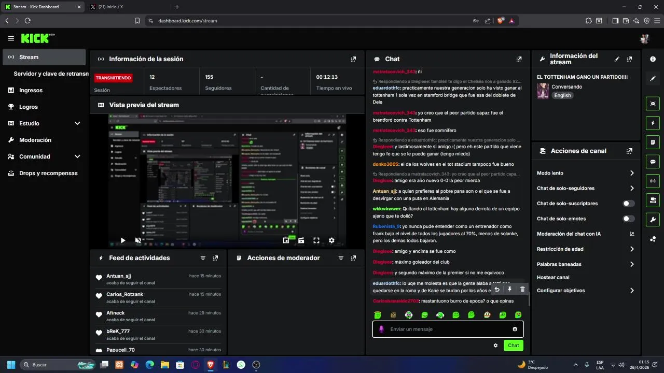Screen dimensions: 664x373
Task: Open WhatsApp from the taskbar
Action: 241,365
